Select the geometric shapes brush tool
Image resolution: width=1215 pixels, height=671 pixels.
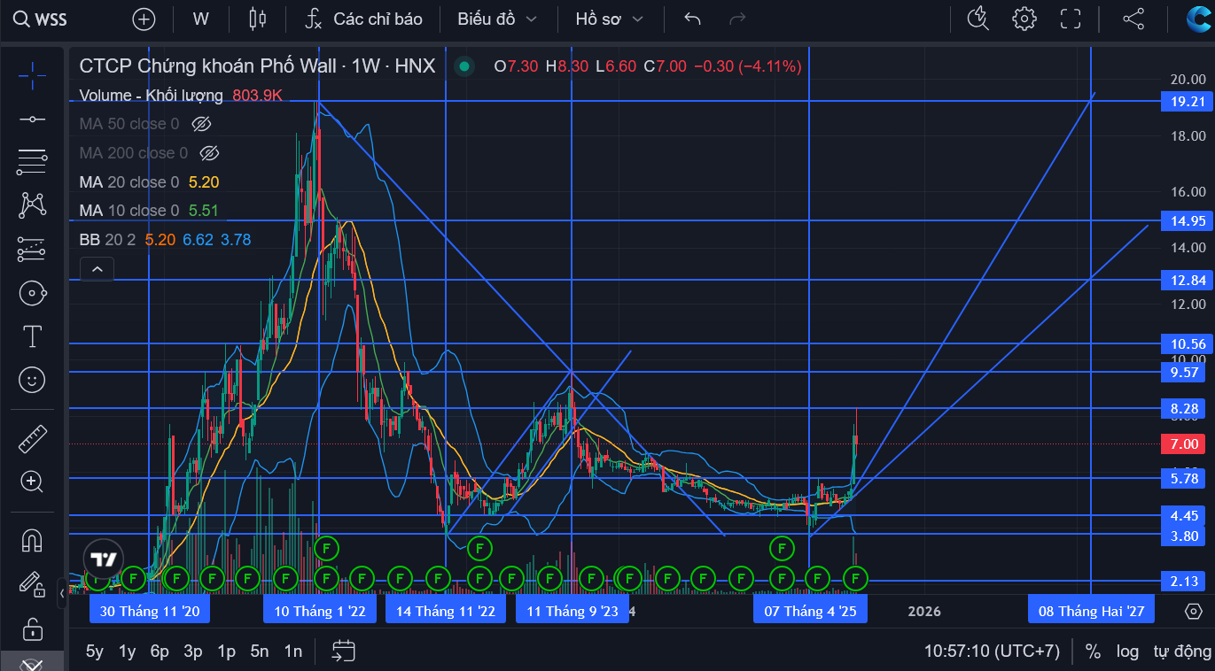pos(32,293)
